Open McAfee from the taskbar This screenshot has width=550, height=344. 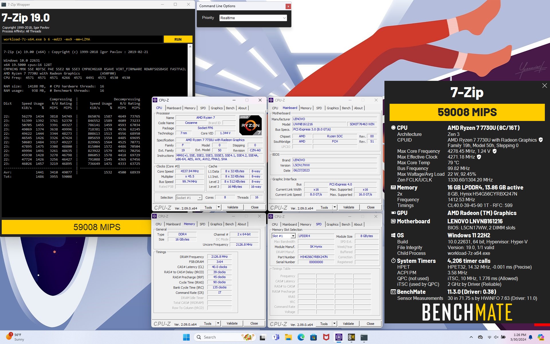click(326, 337)
